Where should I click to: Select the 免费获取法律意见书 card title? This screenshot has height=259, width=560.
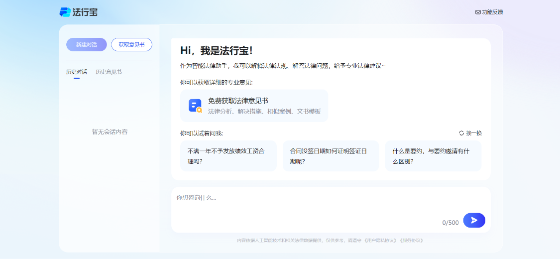coord(238,101)
